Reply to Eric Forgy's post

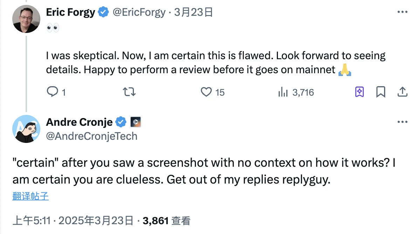click(52, 92)
